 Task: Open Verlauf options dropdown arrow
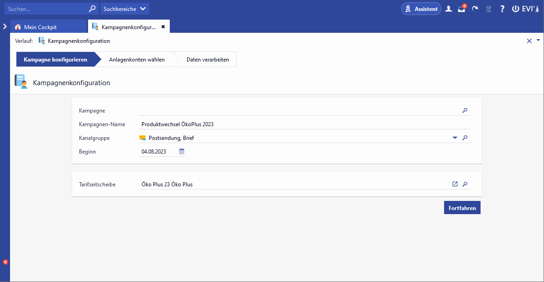coord(538,41)
